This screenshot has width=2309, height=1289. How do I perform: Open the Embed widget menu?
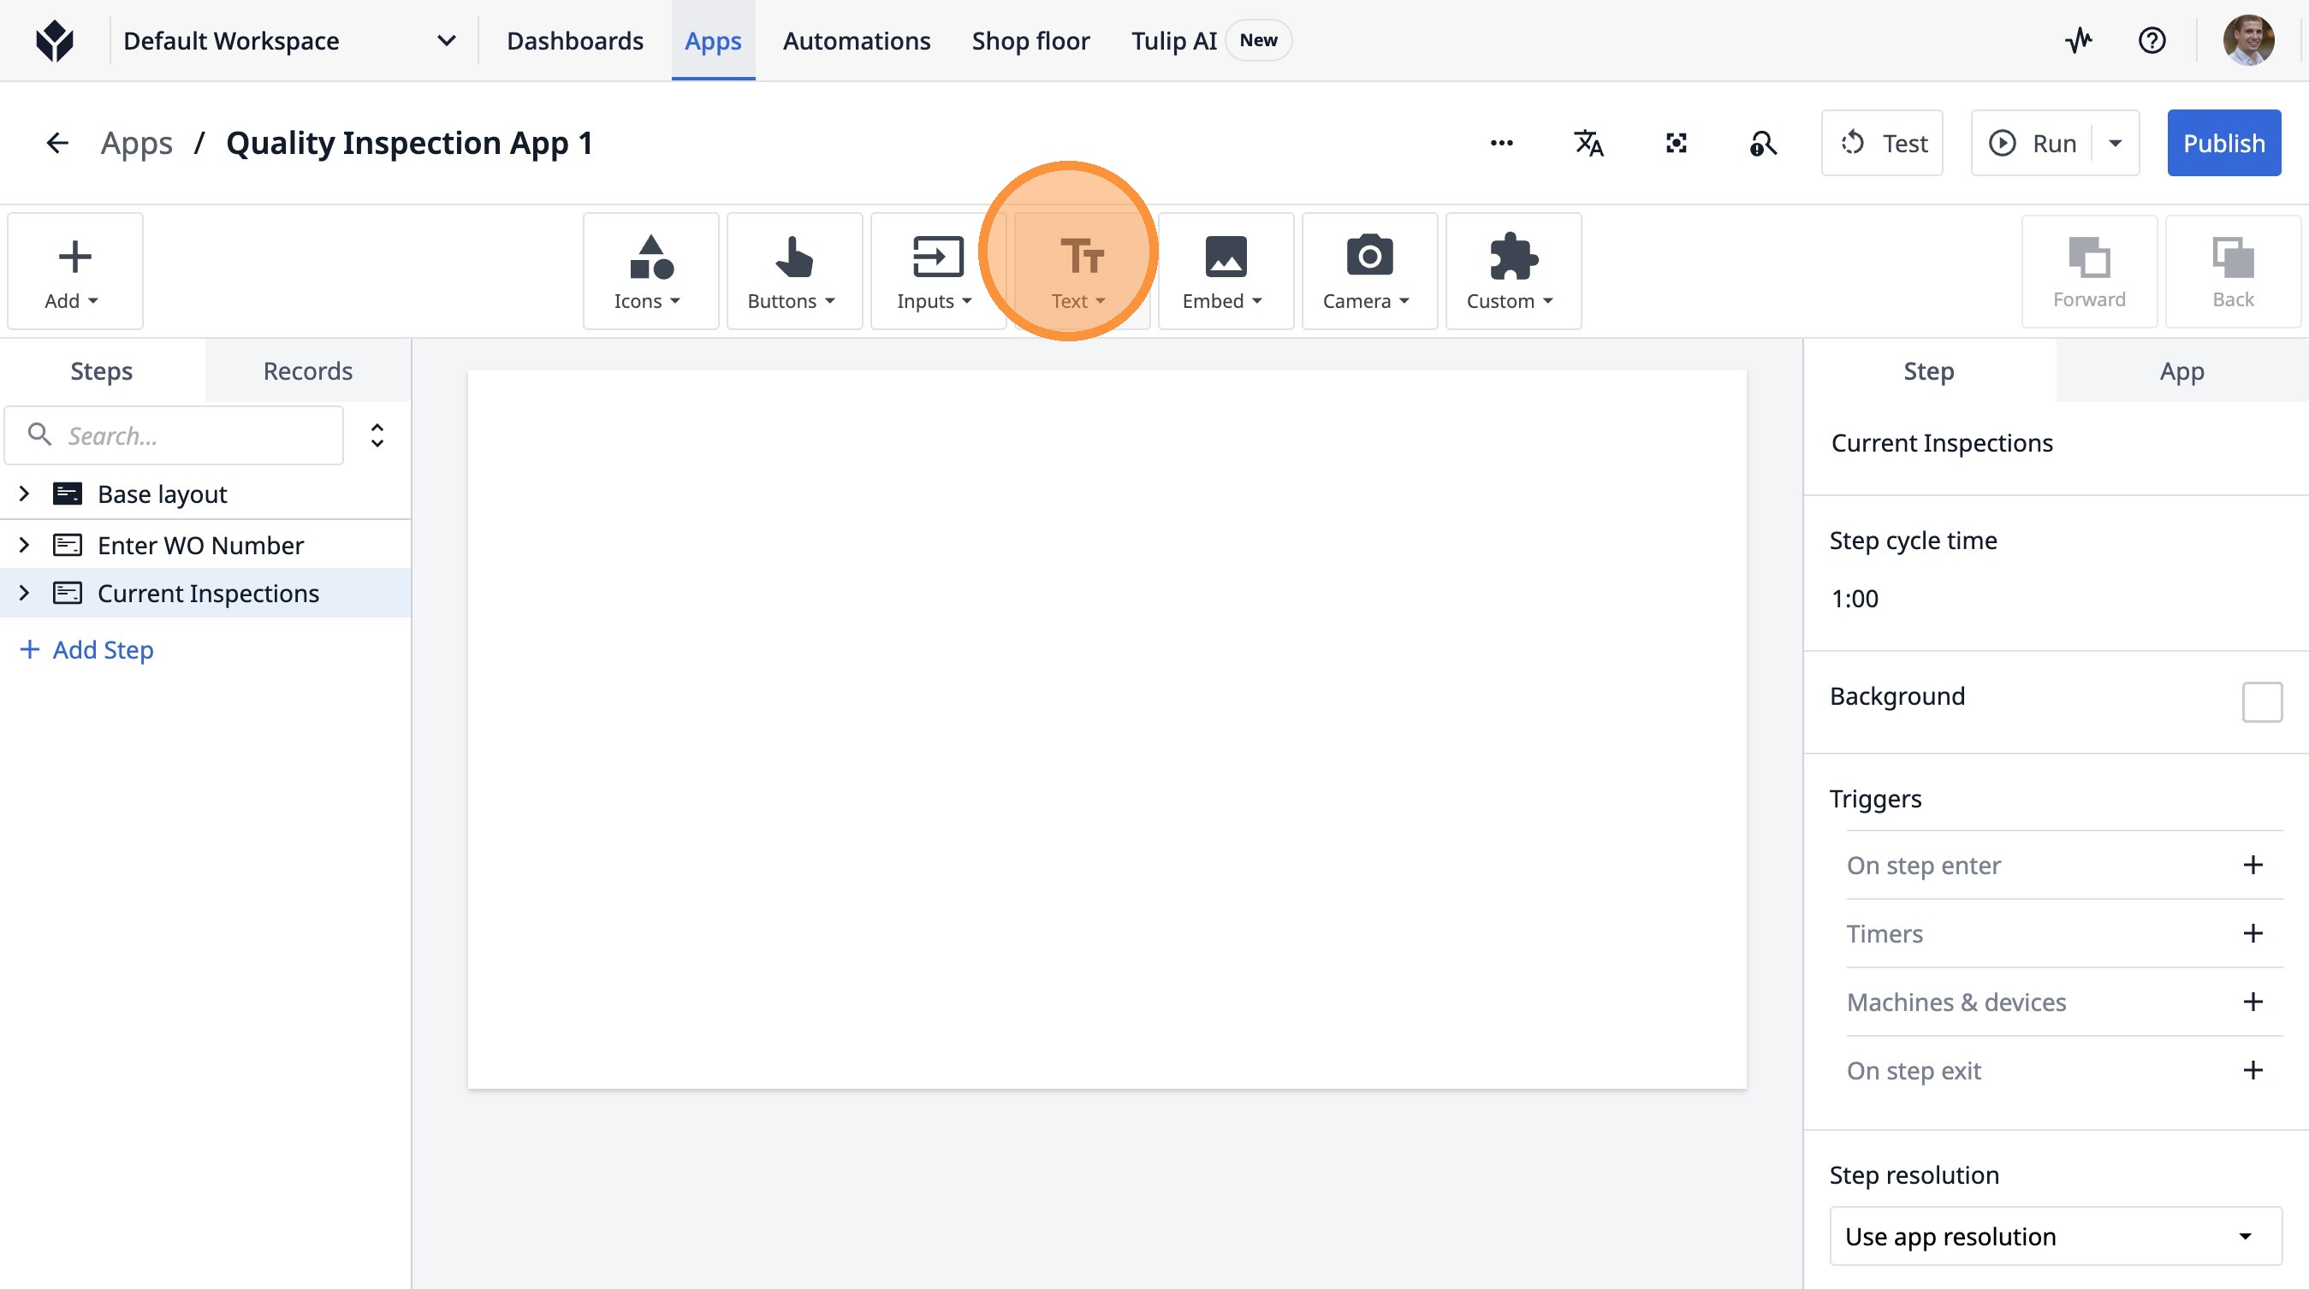coord(1225,271)
